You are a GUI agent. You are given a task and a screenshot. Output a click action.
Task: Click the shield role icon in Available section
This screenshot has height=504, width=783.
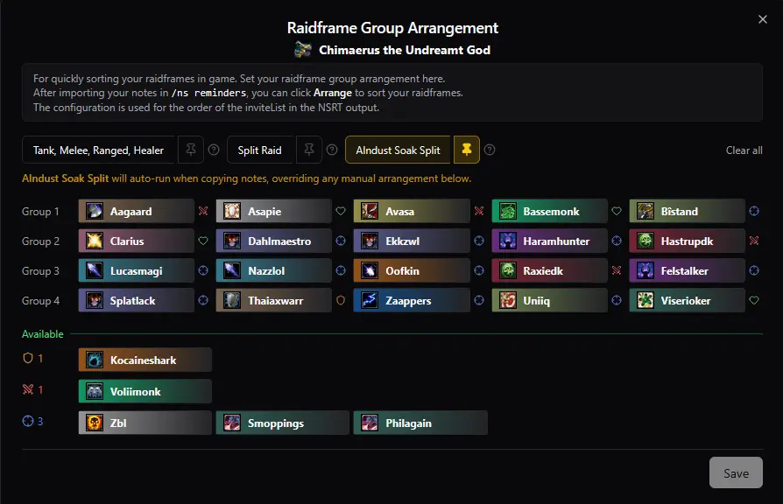(x=26, y=358)
